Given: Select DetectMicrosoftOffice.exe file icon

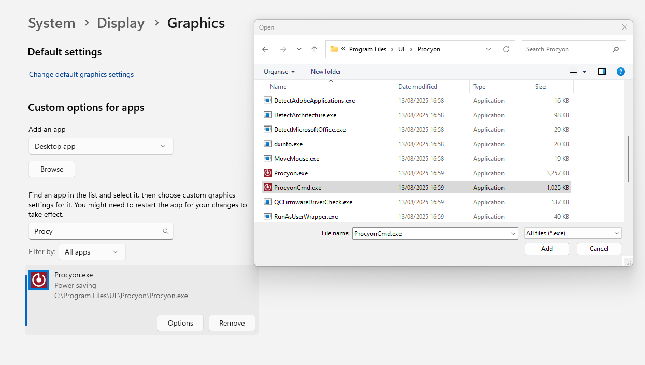Looking at the screenshot, I should pyautogui.click(x=268, y=129).
